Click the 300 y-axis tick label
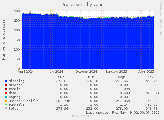This screenshot has width=164, height=120. point(17,11)
